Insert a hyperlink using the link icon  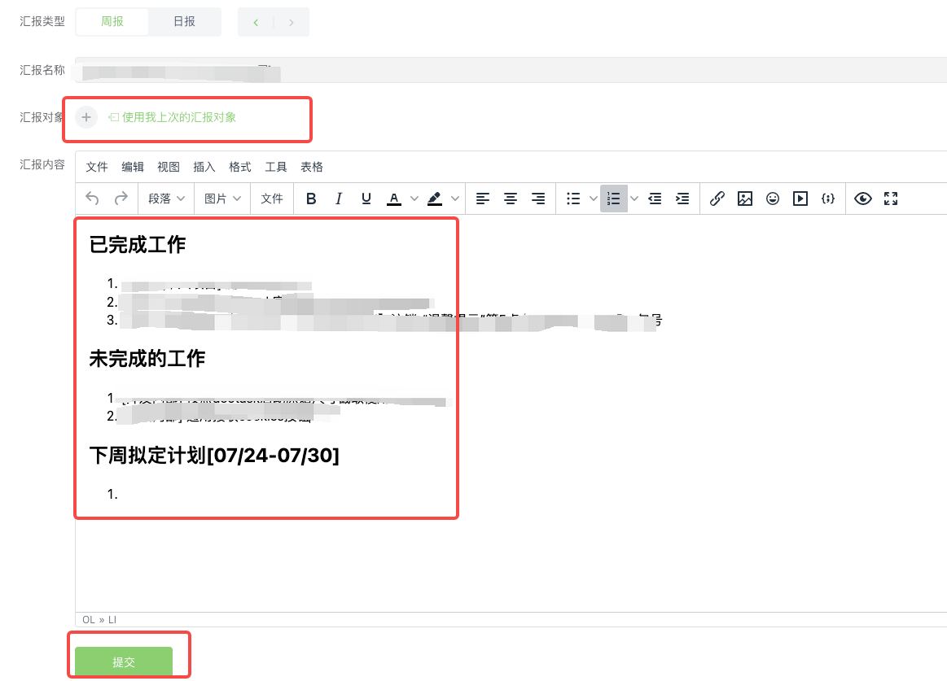(x=717, y=198)
